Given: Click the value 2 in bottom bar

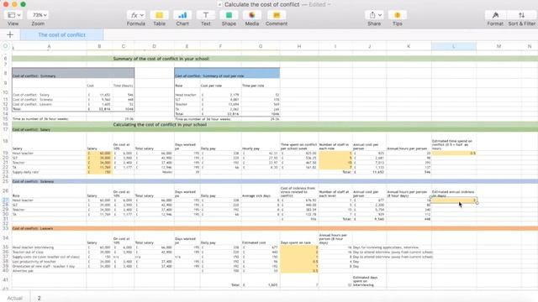Looking at the screenshot, I should [x=40, y=299].
